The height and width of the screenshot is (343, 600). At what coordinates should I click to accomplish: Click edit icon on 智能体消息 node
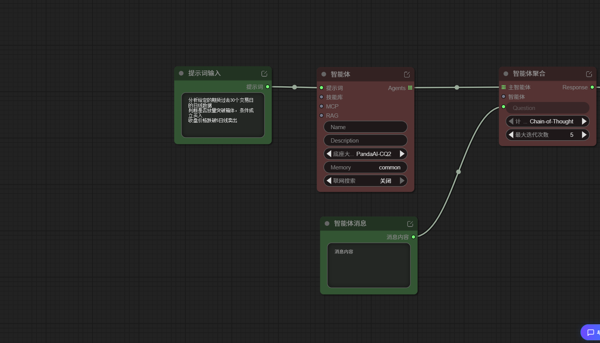click(x=410, y=224)
